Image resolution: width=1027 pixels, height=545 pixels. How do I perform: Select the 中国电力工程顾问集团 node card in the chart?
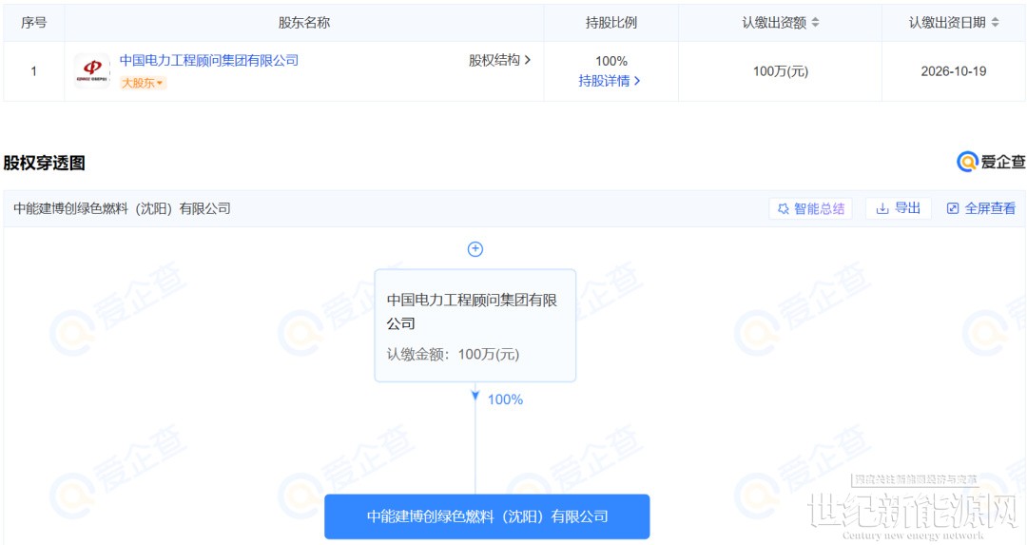475,325
